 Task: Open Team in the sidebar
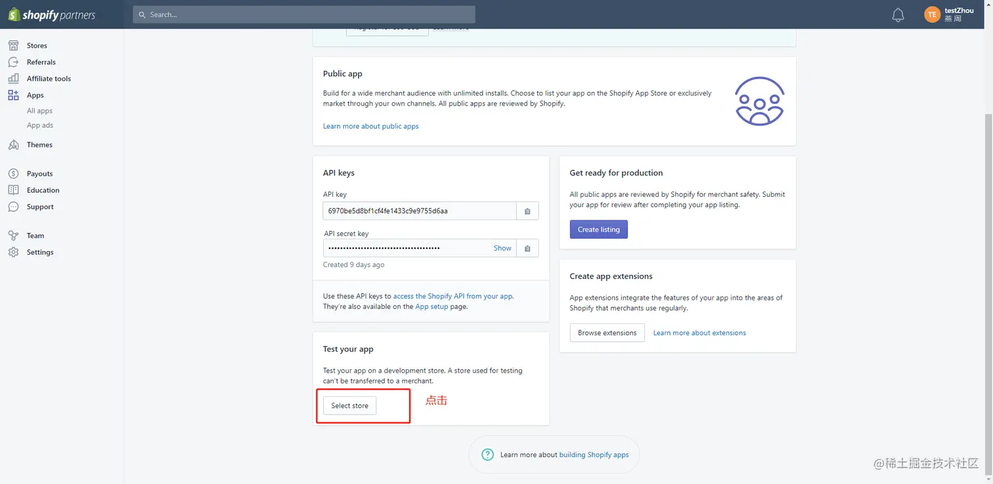click(35, 235)
